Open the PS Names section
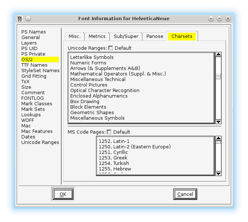The image size is (248, 222). pyautogui.click(x=33, y=32)
